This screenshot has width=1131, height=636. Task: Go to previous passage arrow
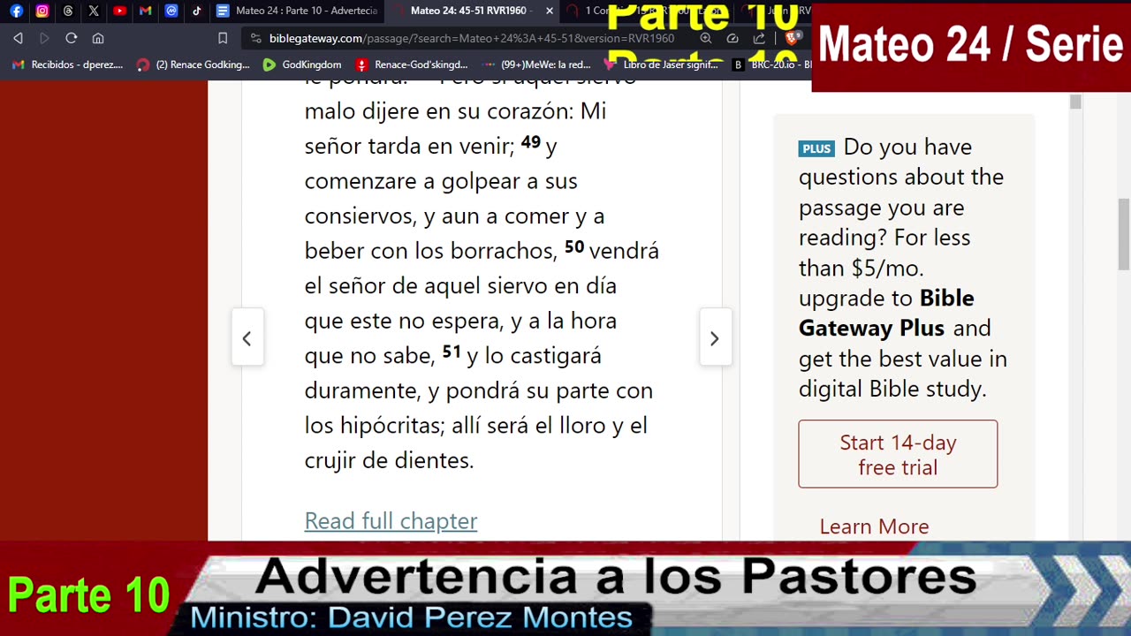247,338
